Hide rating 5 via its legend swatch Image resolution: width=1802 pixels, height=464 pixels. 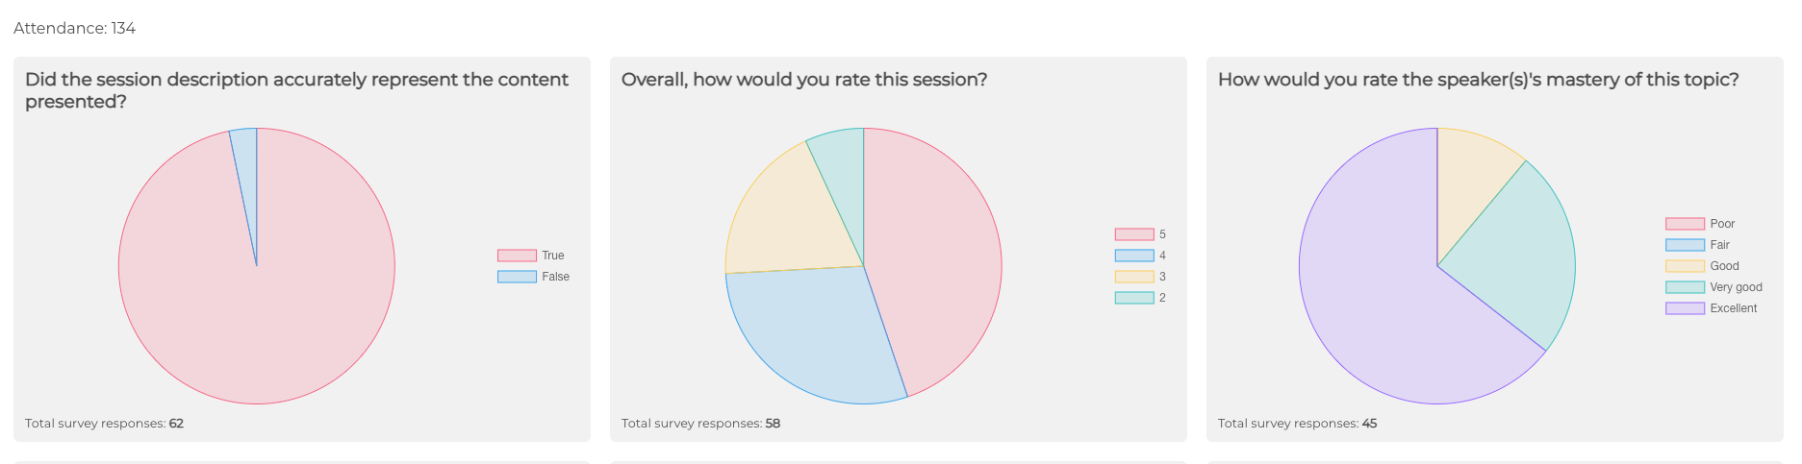click(1134, 234)
